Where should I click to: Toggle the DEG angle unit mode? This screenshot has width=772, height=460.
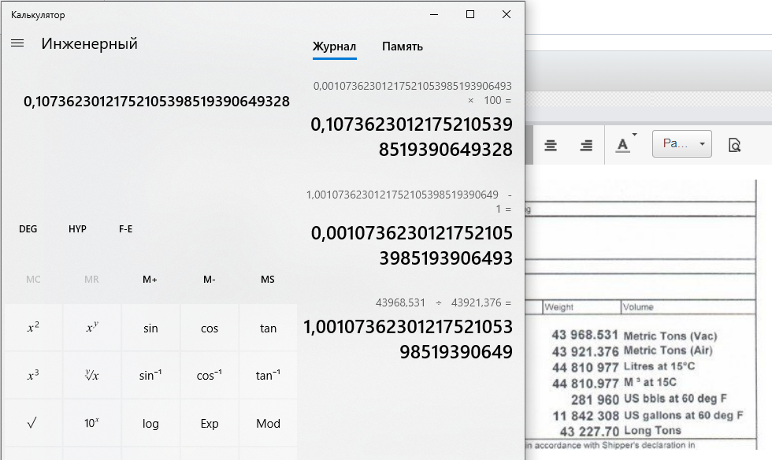coord(28,229)
